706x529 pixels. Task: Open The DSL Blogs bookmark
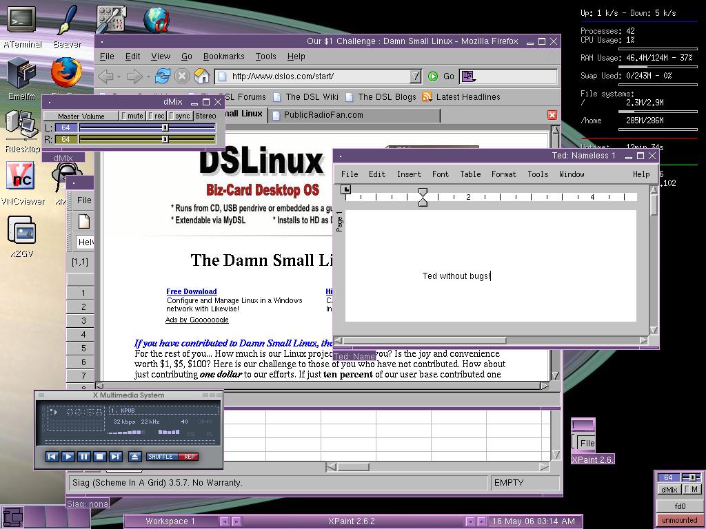coord(381,96)
